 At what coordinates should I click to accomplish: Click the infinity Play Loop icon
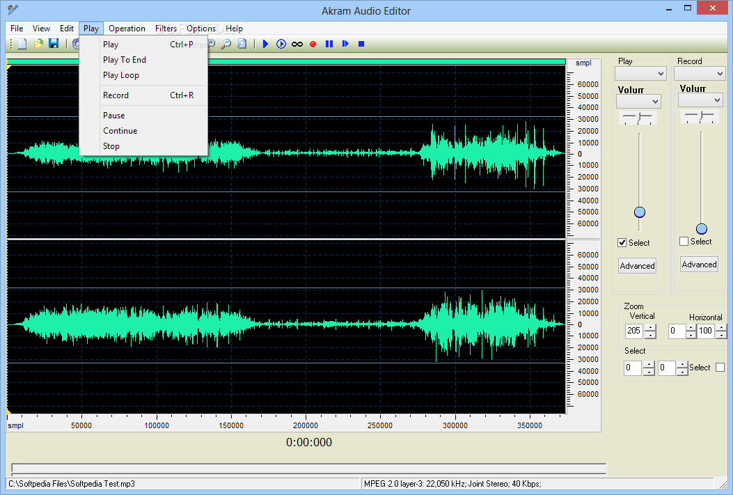297,44
